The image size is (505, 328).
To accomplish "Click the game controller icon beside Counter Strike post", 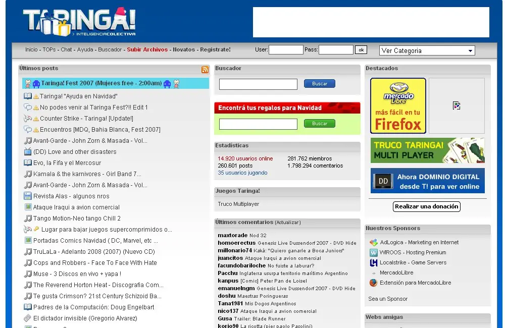I will tap(28, 119).
